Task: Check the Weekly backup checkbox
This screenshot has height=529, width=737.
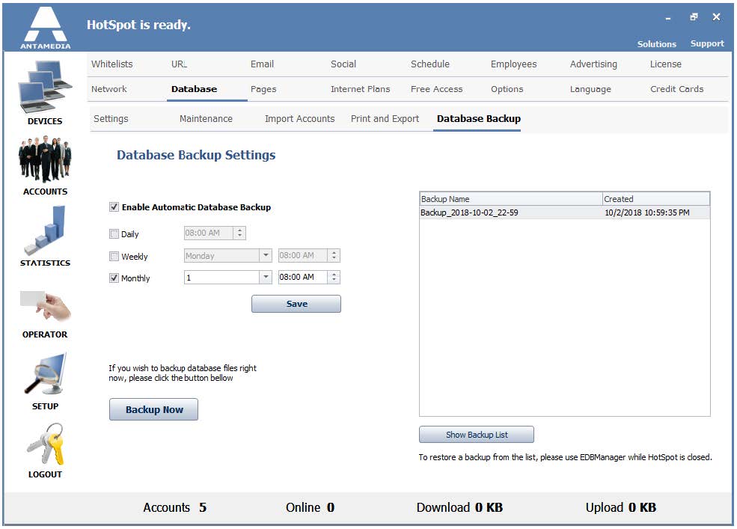Action: point(114,257)
